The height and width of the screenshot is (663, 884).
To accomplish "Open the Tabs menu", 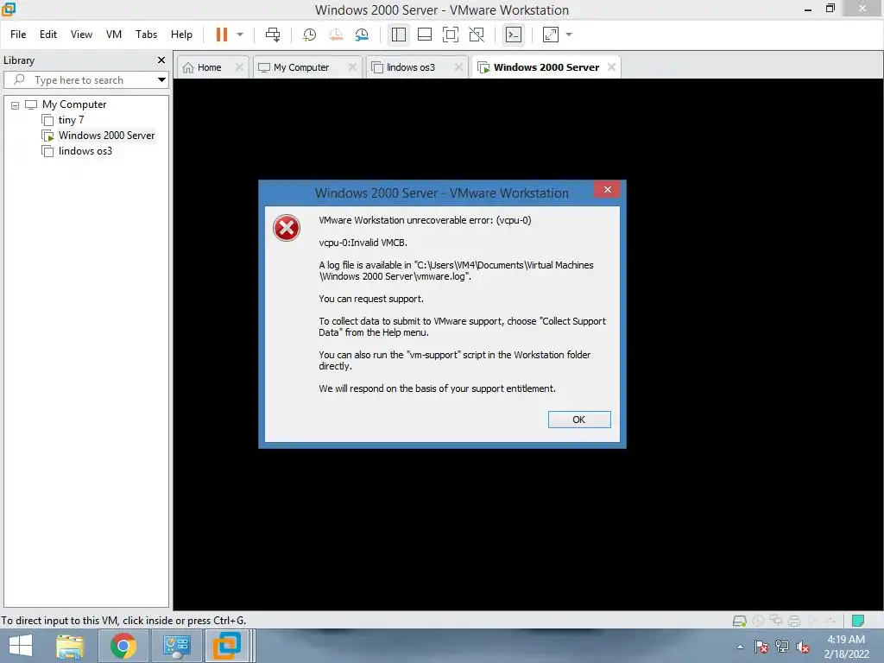I will (x=146, y=35).
